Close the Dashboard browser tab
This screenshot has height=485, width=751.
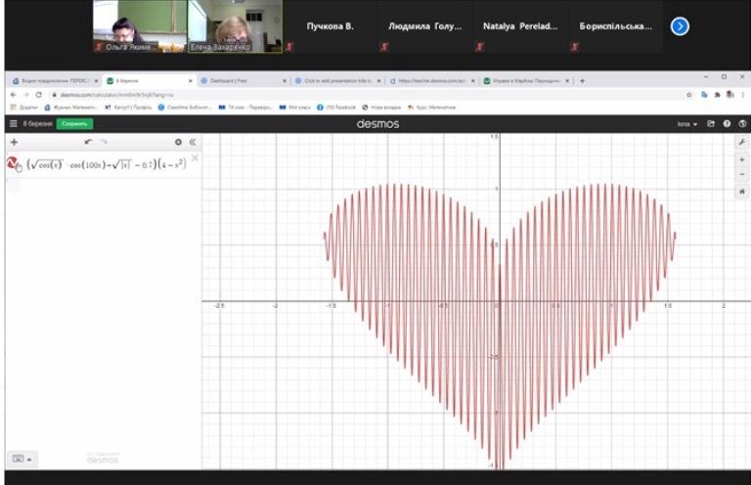tap(284, 81)
